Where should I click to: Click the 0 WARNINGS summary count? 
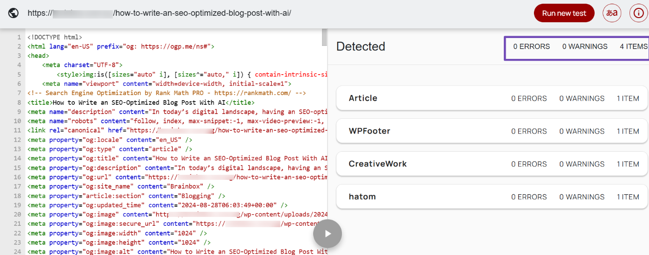[585, 46]
